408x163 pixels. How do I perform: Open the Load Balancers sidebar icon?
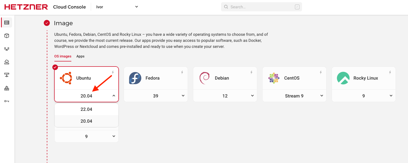pyautogui.click(x=7, y=49)
